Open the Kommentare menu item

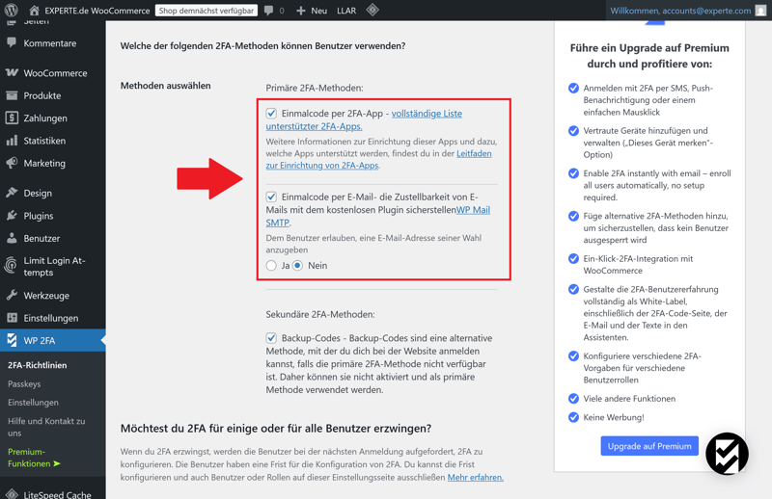53,43
